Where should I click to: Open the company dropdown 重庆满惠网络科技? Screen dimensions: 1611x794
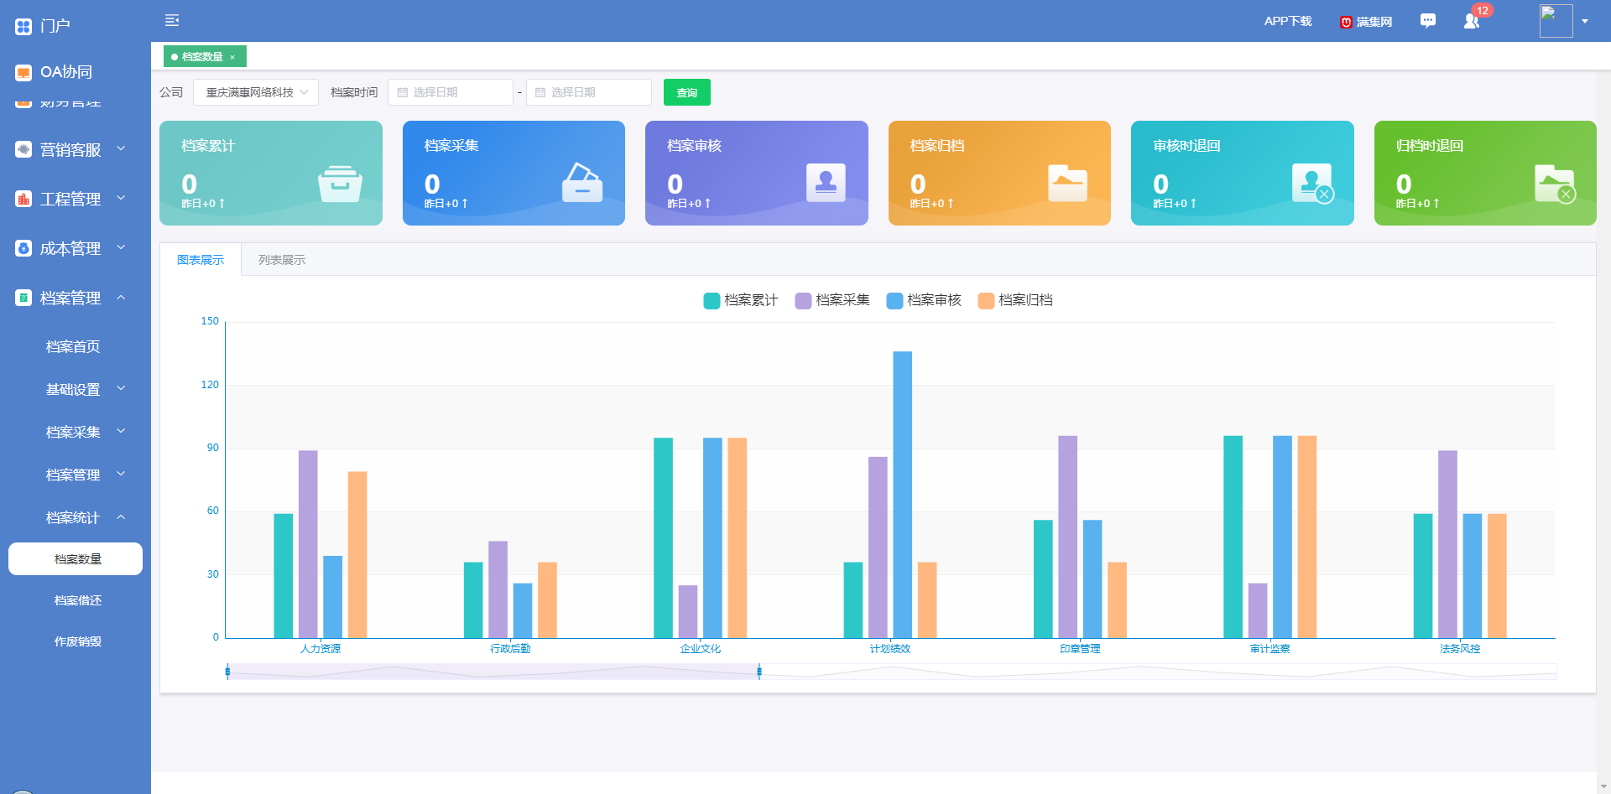256,92
